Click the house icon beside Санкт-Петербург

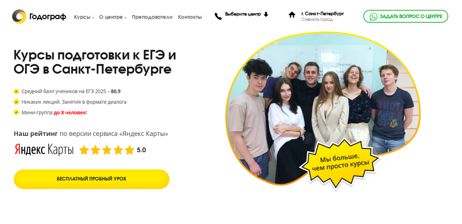pos(292,15)
